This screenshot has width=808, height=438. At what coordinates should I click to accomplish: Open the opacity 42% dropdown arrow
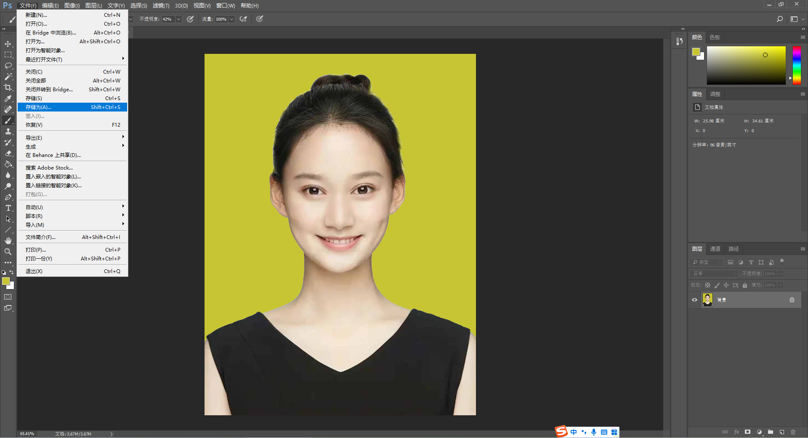(178, 19)
